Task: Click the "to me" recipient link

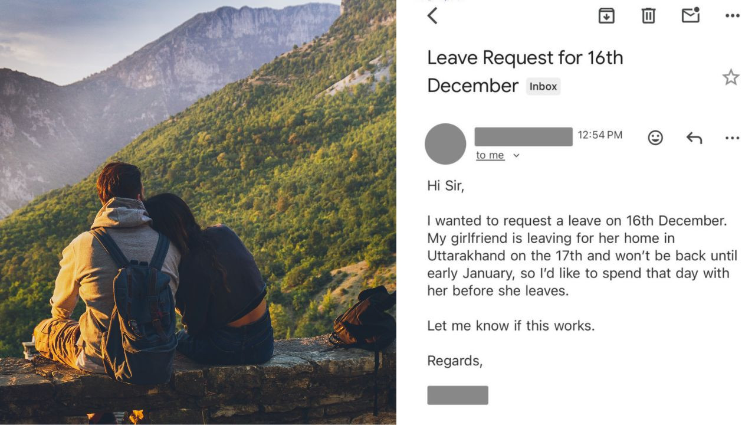Action: pyautogui.click(x=490, y=155)
